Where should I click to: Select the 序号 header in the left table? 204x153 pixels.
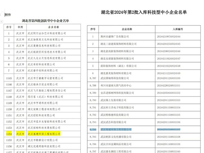pos(9,27)
